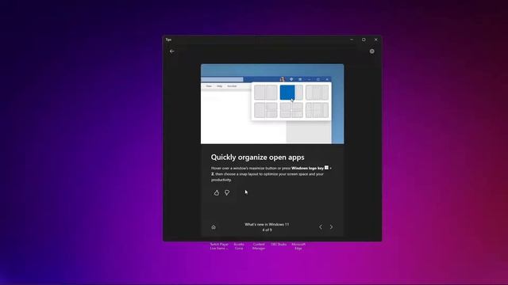Image resolution: width=508 pixels, height=285 pixels.
Task: Click the snap layouts illustration image
Action: tap(272, 104)
